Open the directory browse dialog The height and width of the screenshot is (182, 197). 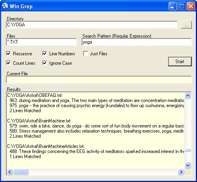pyautogui.click(x=186, y=25)
